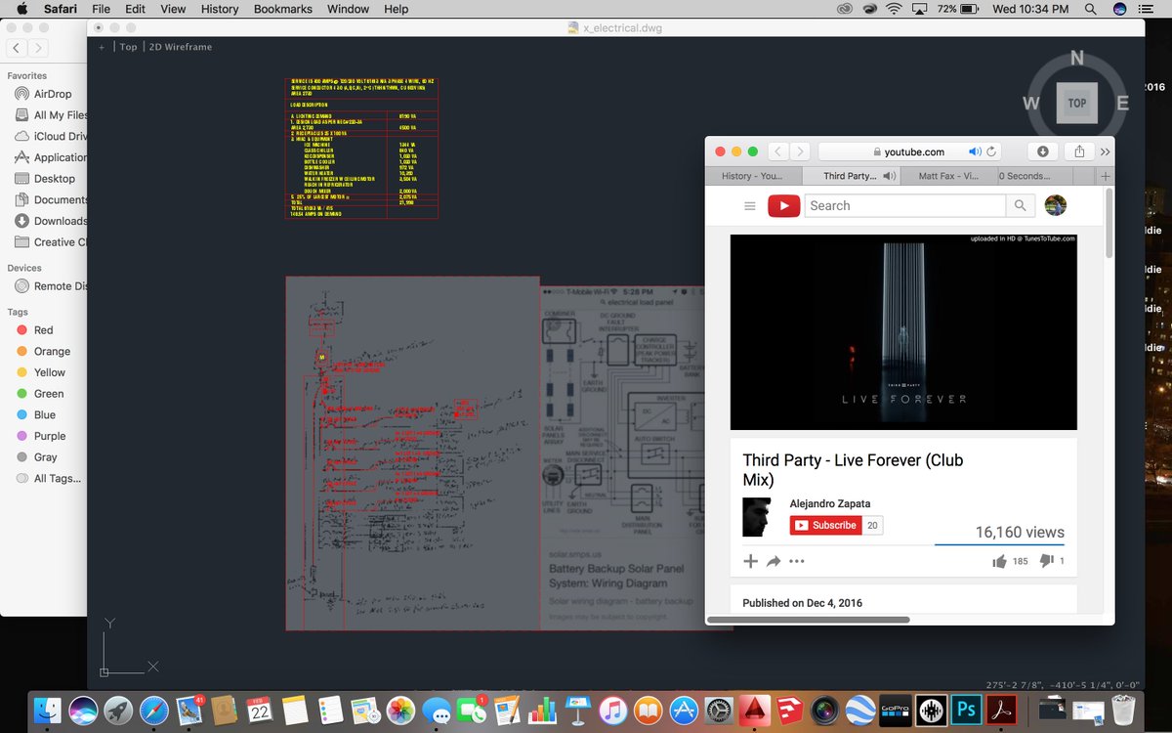Select the Green tag in Finder sidebar
1172x733 pixels.
pyautogui.click(x=43, y=394)
